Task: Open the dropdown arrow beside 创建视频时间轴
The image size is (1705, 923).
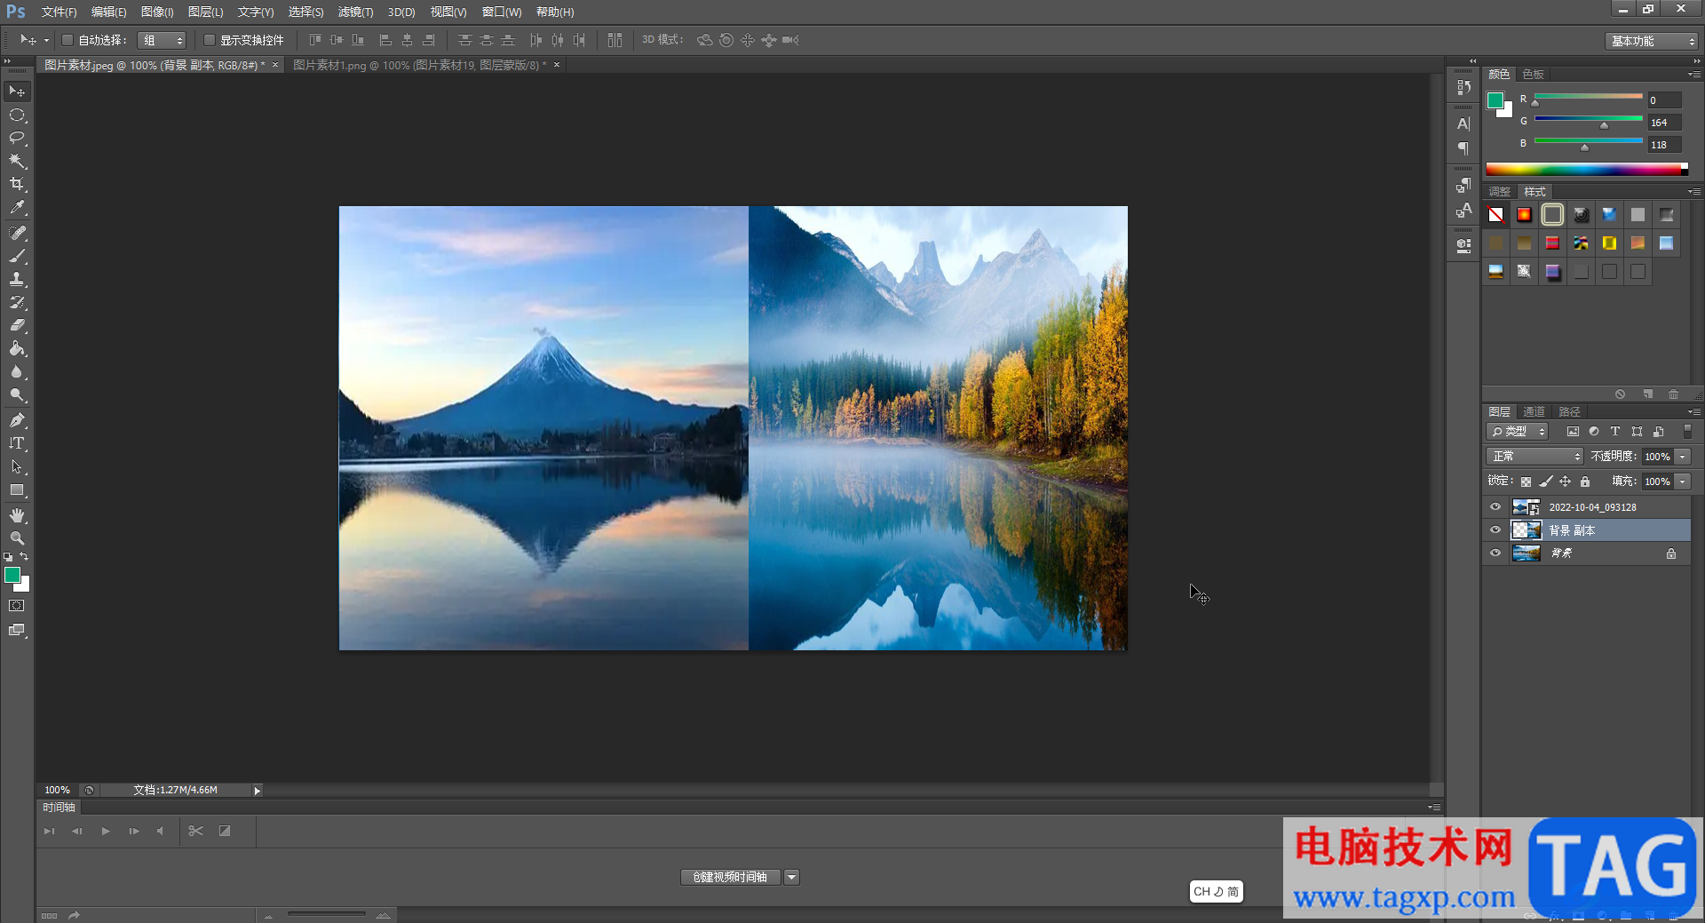Action: [x=792, y=878]
